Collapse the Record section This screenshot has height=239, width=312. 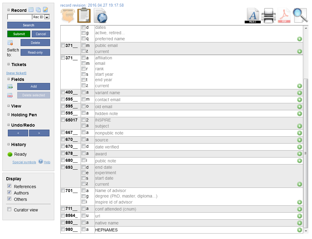8,10
